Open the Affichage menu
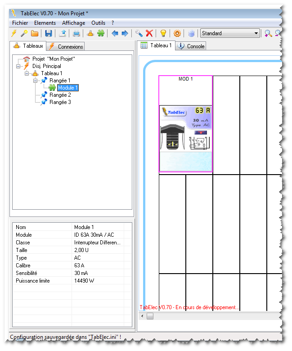Screen dimensions: 292x351 coord(74,23)
